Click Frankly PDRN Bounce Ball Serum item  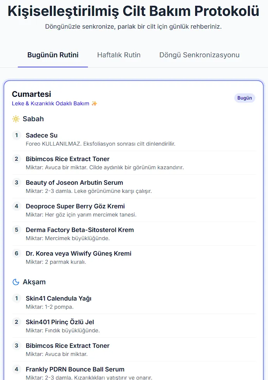pyautogui.click(x=75, y=369)
